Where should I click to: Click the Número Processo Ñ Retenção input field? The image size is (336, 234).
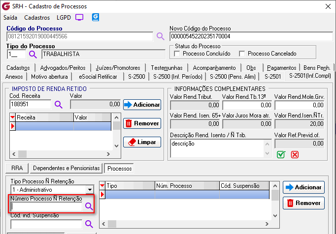pyautogui.click(x=46, y=207)
